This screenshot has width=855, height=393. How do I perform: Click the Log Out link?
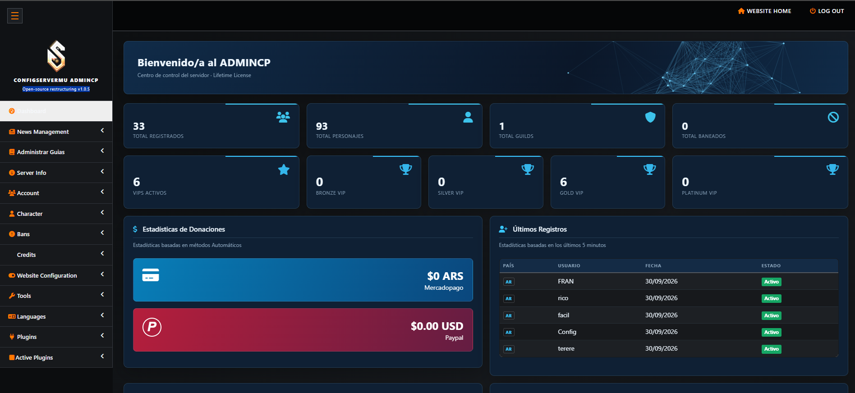[x=827, y=11]
